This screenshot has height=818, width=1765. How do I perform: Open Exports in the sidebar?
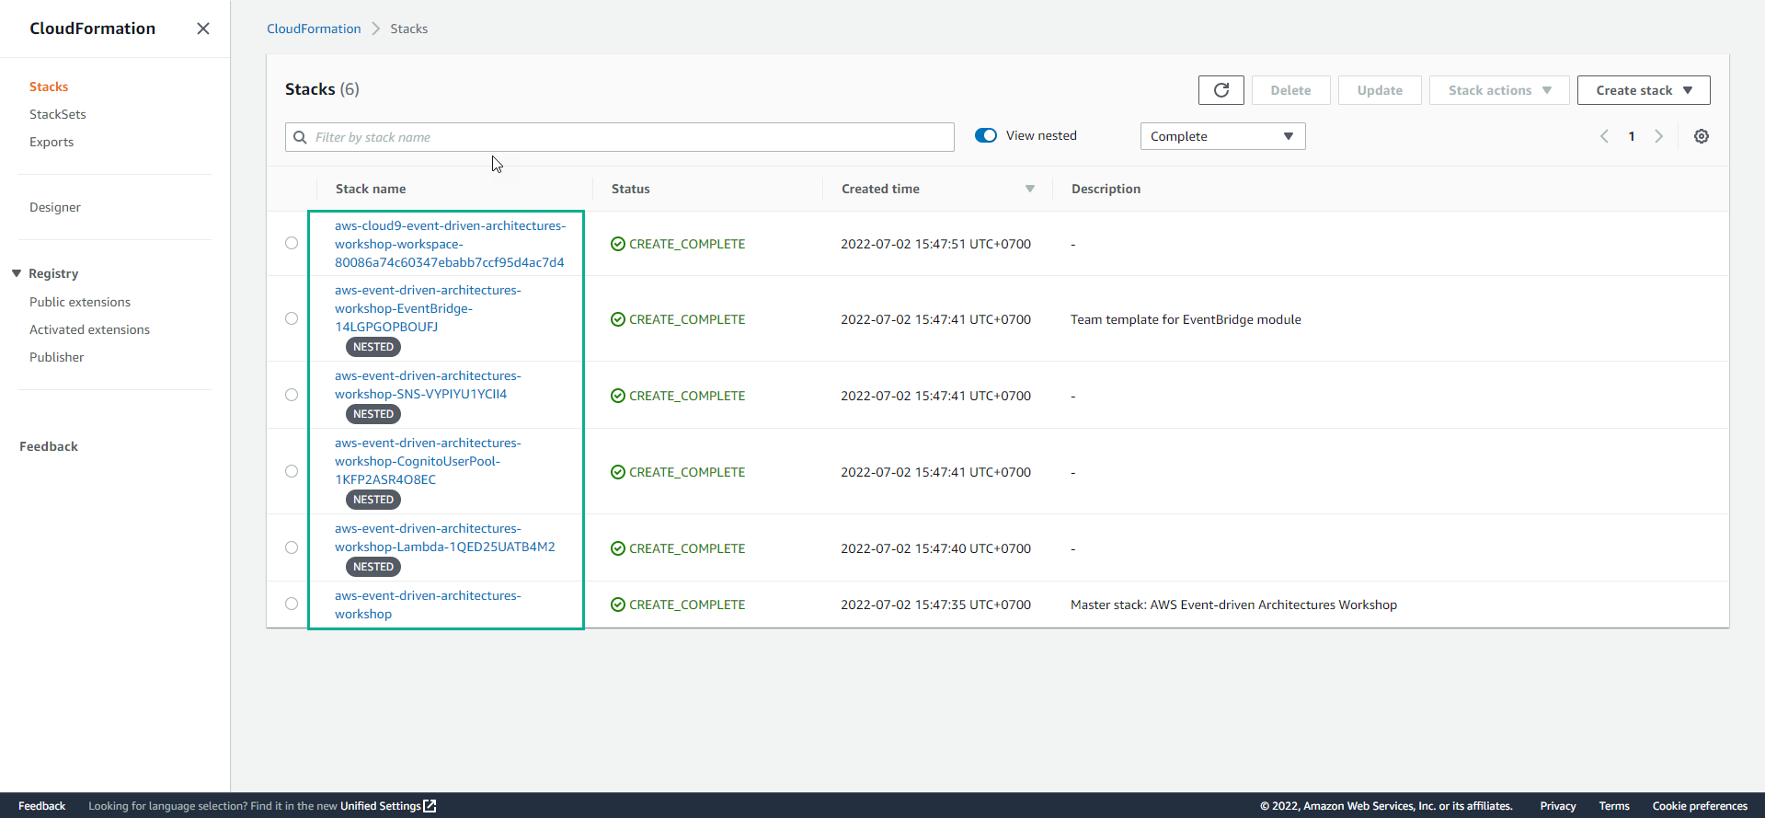52,142
